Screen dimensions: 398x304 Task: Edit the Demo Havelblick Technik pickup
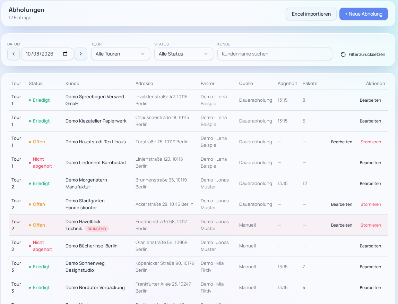(341, 225)
